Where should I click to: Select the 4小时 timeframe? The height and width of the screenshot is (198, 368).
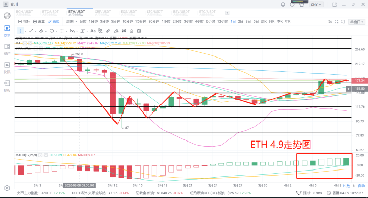point(199,21)
